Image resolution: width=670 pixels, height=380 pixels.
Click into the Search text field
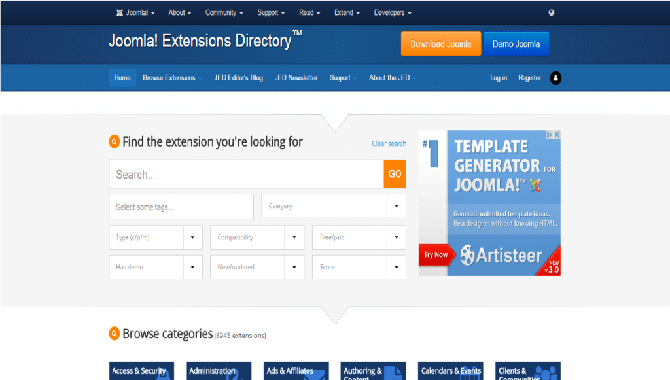coord(246,175)
